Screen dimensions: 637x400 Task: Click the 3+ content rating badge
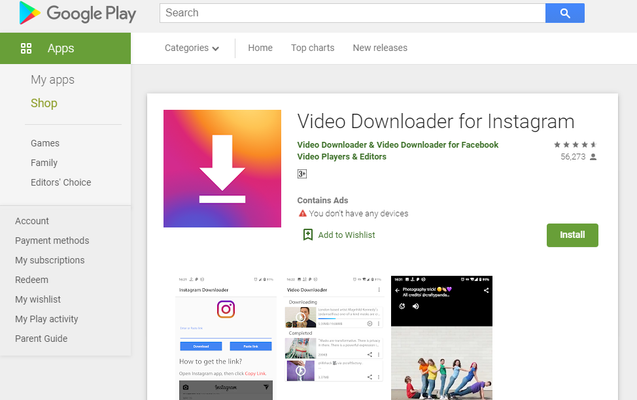pyautogui.click(x=302, y=174)
